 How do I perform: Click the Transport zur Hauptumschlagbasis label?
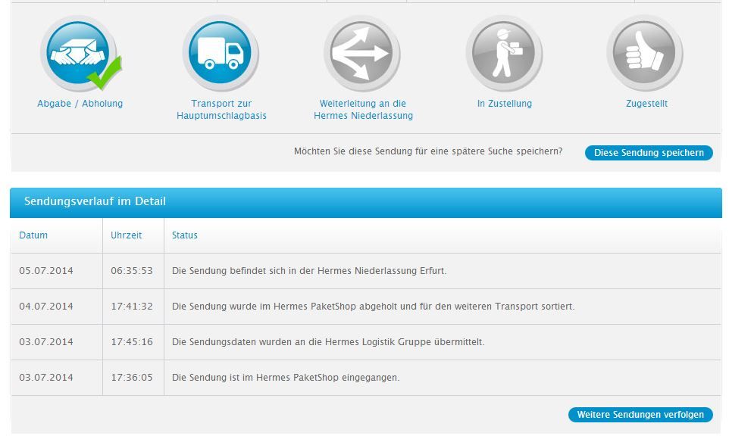pos(220,109)
